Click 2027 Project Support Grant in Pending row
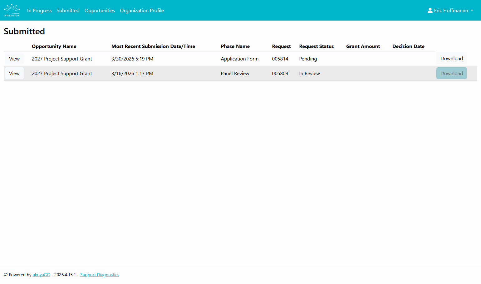The image size is (481, 284). click(x=62, y=59)
